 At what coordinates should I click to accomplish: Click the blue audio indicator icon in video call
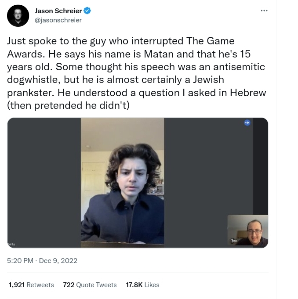[x=247, y=122]
